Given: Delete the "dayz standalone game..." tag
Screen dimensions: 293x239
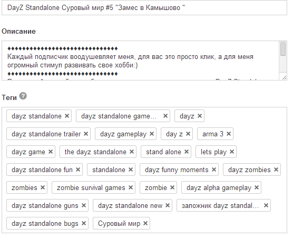Looking at the screenshot, I should [x=165, y=116].
